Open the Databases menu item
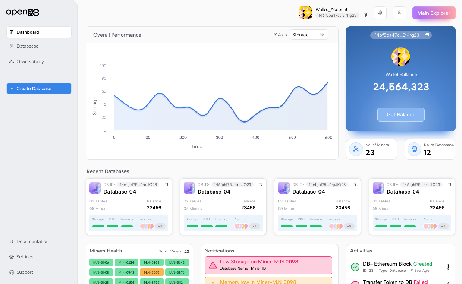This screenshot has height=284, width=462. pyautogui.click(x=27, y=46)
